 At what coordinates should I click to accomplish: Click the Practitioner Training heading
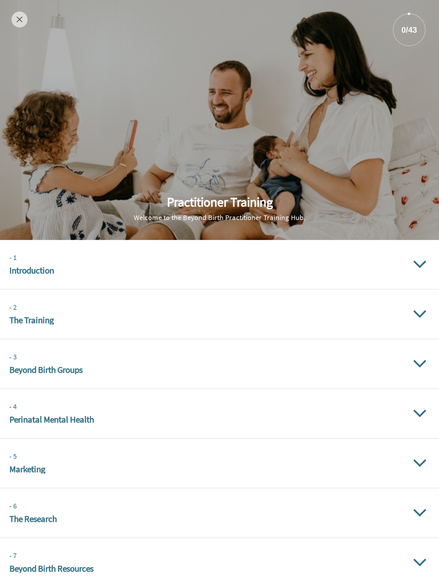tap(219, 202)
